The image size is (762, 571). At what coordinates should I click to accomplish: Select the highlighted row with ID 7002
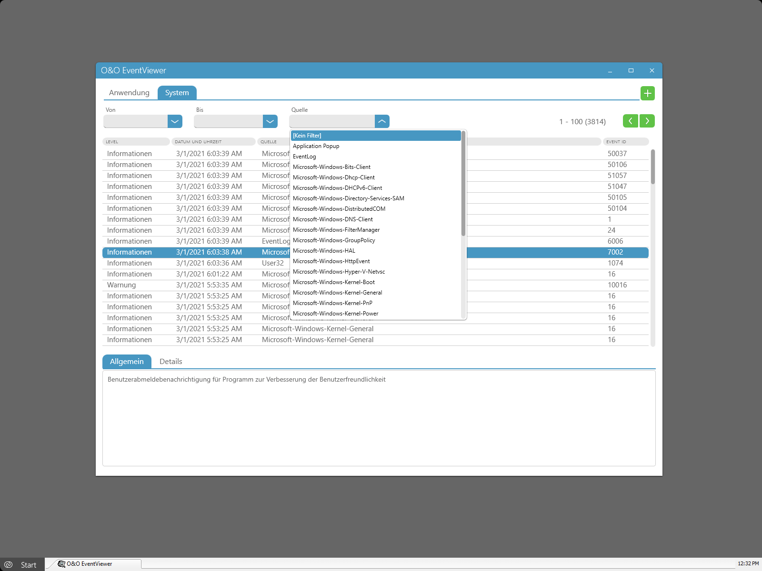coord(375,252)
